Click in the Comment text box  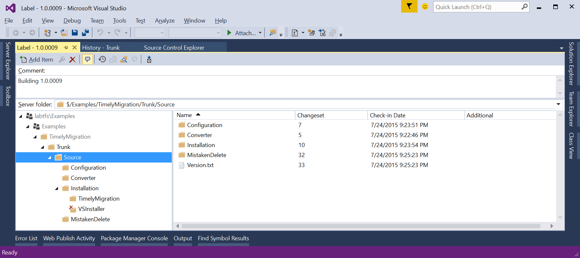point(286,86)
